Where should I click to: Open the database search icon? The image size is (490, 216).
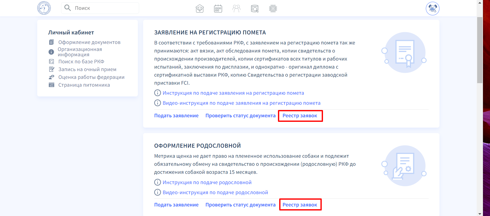255,9
